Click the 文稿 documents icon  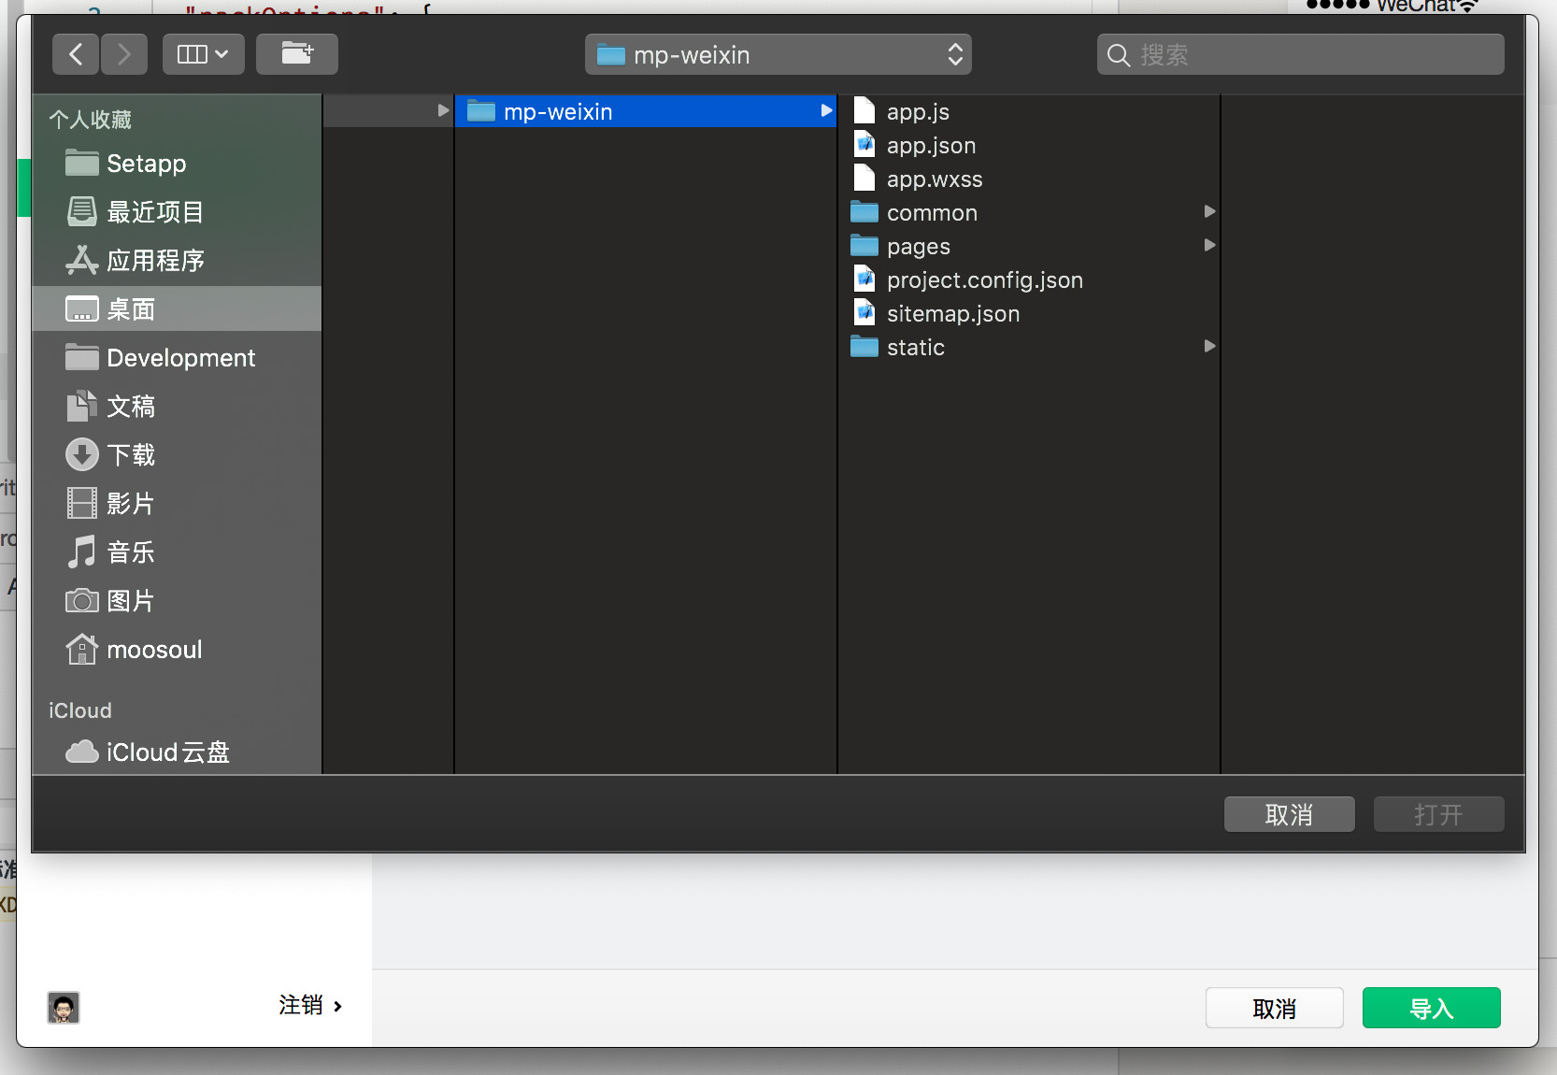coord(82,406)
